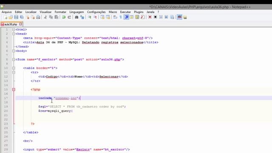Open the Localizar menu
The image size is (272, 153).
coord(31,12)
